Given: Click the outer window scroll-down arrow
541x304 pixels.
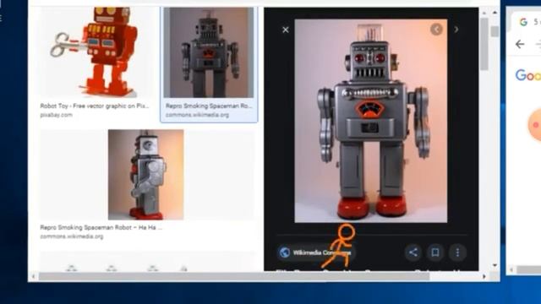Looking at the screenshot, I should point(495,265).
